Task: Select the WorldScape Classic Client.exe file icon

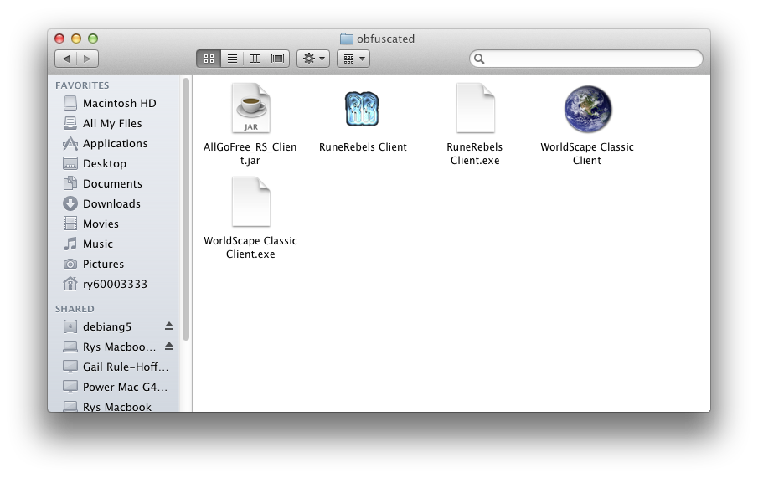Action: pyautogui.click(x=250, y=202)
